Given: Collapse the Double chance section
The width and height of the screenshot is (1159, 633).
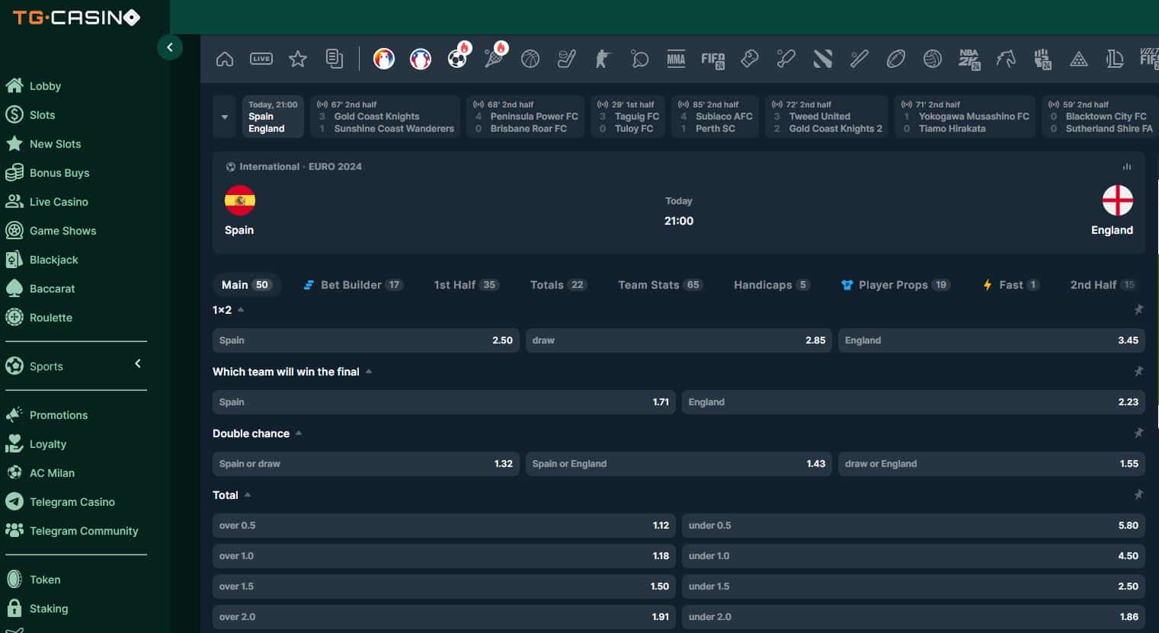Looking at the screenshot, I should [x=299, y=433].
